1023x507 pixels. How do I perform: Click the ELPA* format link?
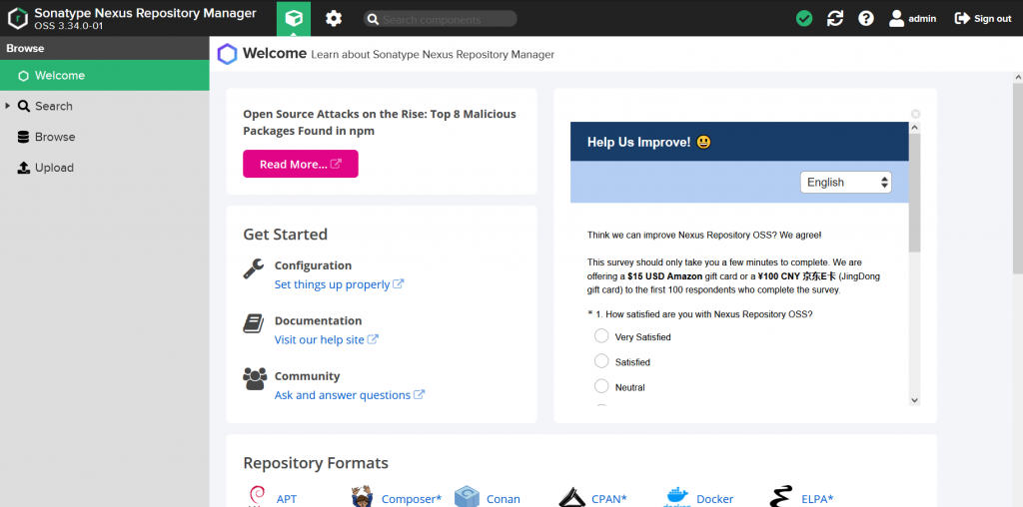[x=817, y=499]
